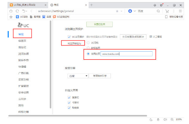Viewport: 189px width, 124px height.
Task: Reload the page with the refresh icon
Action: 17,11
